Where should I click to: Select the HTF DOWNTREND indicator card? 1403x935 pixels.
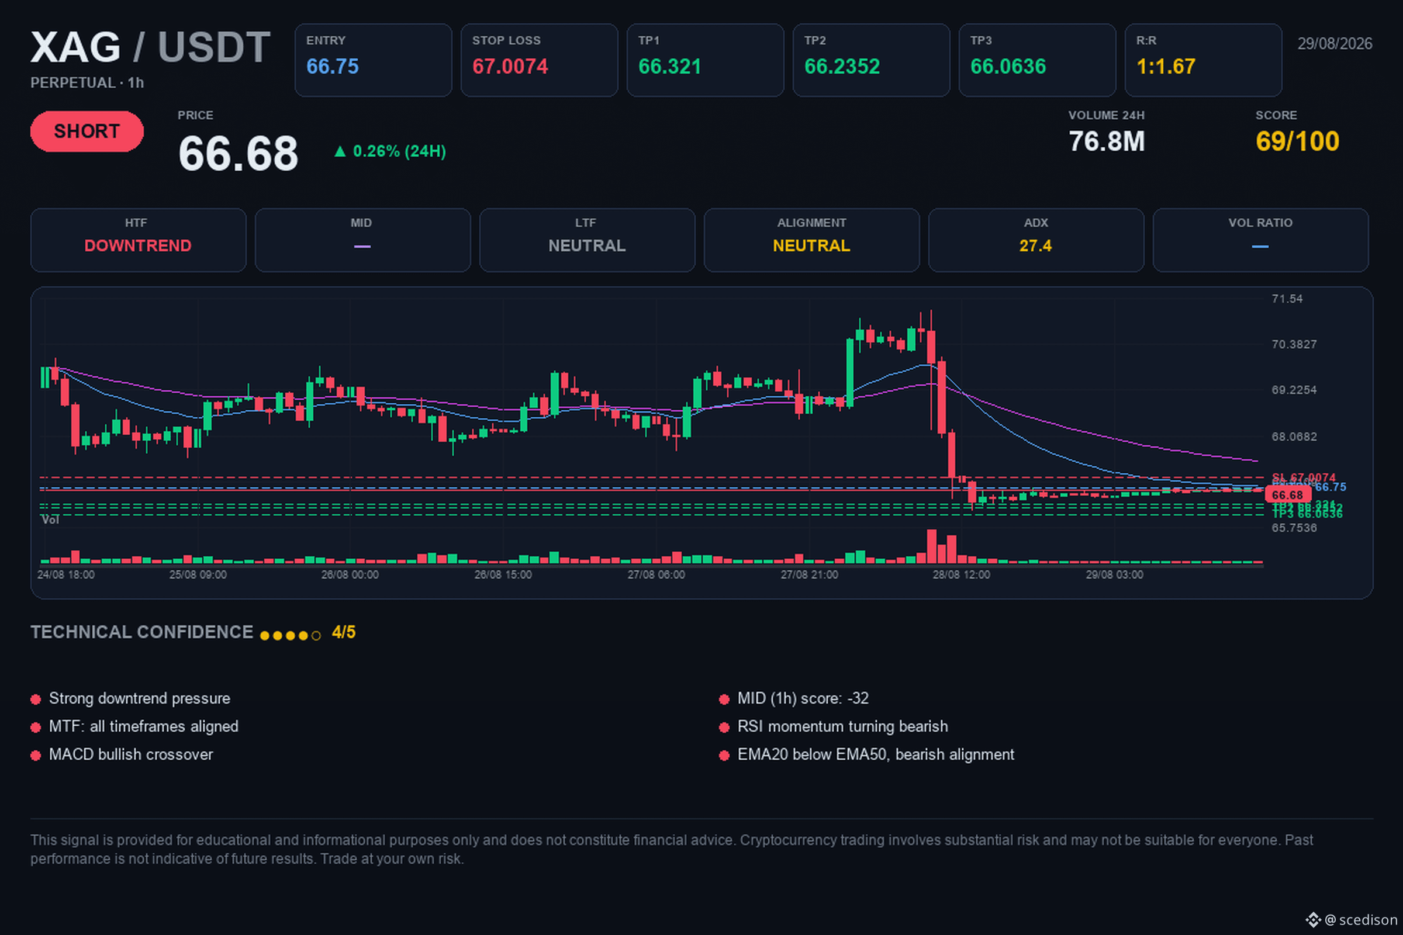pyautogui.click(x=139, y=240)
